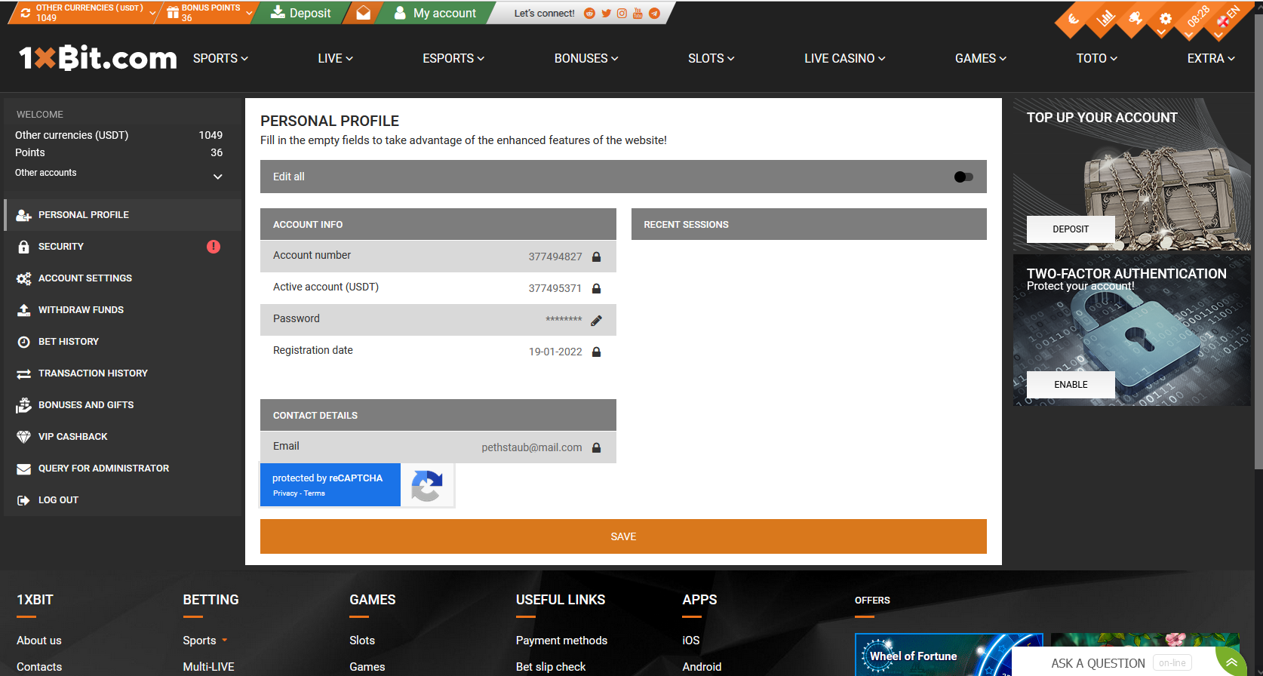Open the Ask a Question chat box

point(1115,662)
